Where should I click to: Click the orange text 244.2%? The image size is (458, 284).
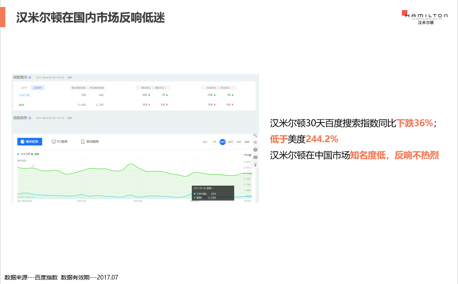[322, 139]
